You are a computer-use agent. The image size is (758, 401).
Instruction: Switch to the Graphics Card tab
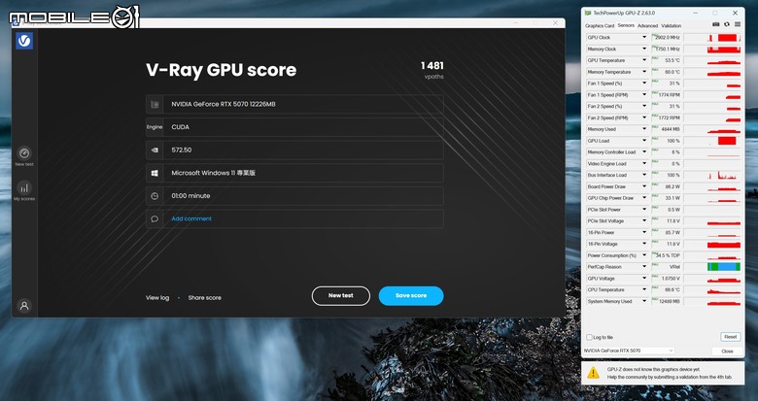coord(600,25)
